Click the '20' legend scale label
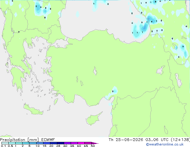 pos(51,146)
